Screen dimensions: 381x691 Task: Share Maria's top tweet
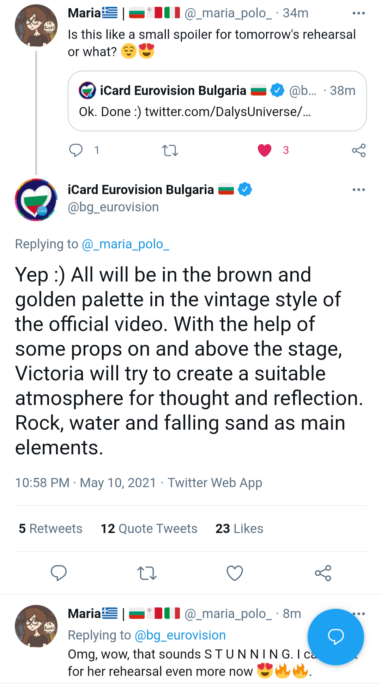click(358, 151)
